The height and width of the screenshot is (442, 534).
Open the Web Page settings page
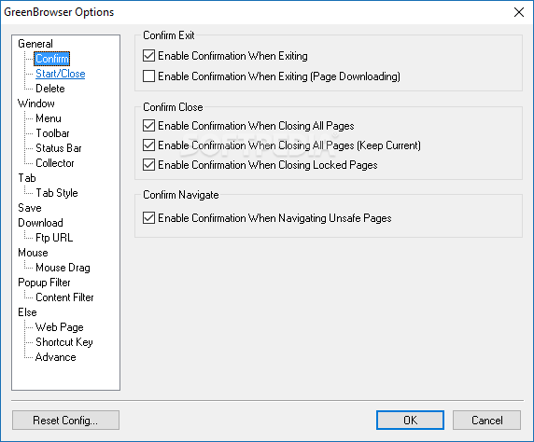pos(60,327)
